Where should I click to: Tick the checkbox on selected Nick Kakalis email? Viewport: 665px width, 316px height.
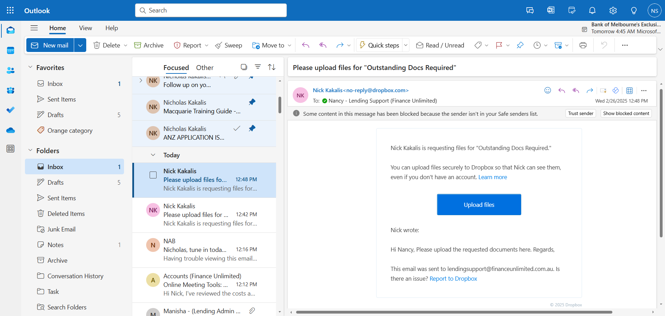(x=153, y=175)
